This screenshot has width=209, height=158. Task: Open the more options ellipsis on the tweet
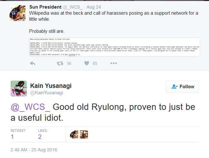(x=114, y=63)
